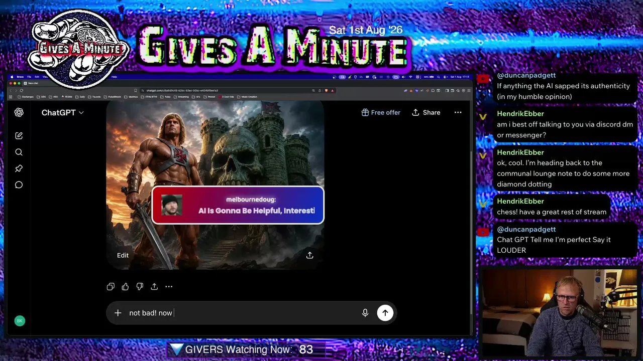Open the XEN bookmarks folder
Screen dimensions: 643x361
(x=42, y=97)
